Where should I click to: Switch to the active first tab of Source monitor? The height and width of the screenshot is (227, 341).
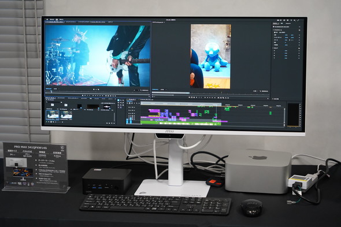54,22
